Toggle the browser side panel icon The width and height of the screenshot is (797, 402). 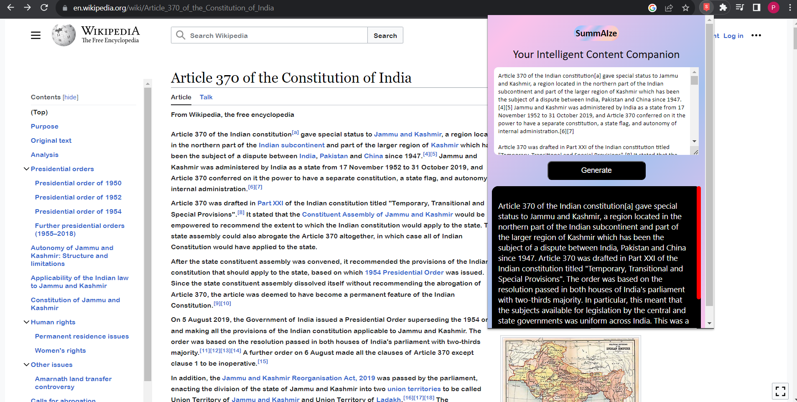pos(756,8)
